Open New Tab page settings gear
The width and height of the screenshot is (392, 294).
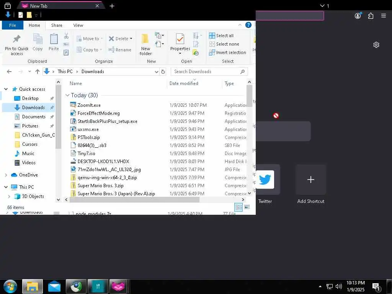coord(376,45)
